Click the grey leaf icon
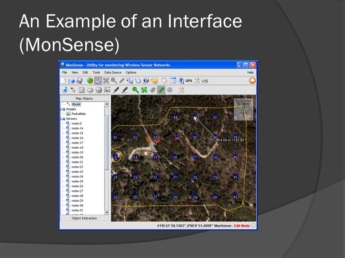Screen dimensions: 345x258 (153, 90)
